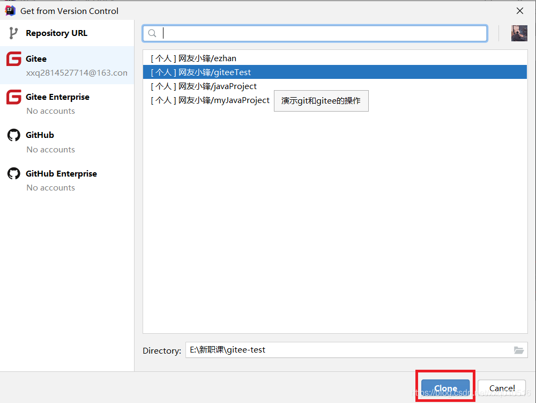Click the GitHub octocat icon
The width and height of the screenshot is (536, 403).
pyautogui.click(x=14, y=135)
